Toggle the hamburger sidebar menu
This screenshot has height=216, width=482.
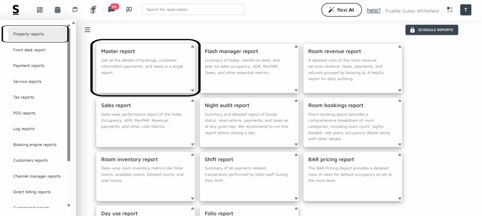point(88,30)
